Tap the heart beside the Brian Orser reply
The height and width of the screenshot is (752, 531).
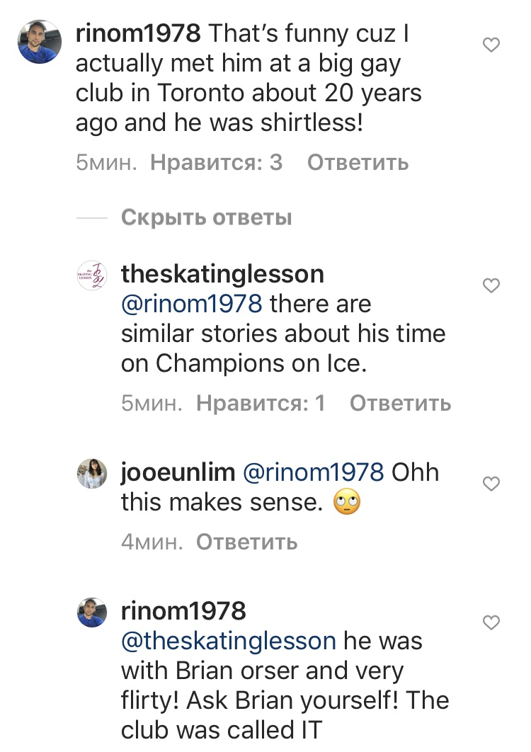point(491,622)
